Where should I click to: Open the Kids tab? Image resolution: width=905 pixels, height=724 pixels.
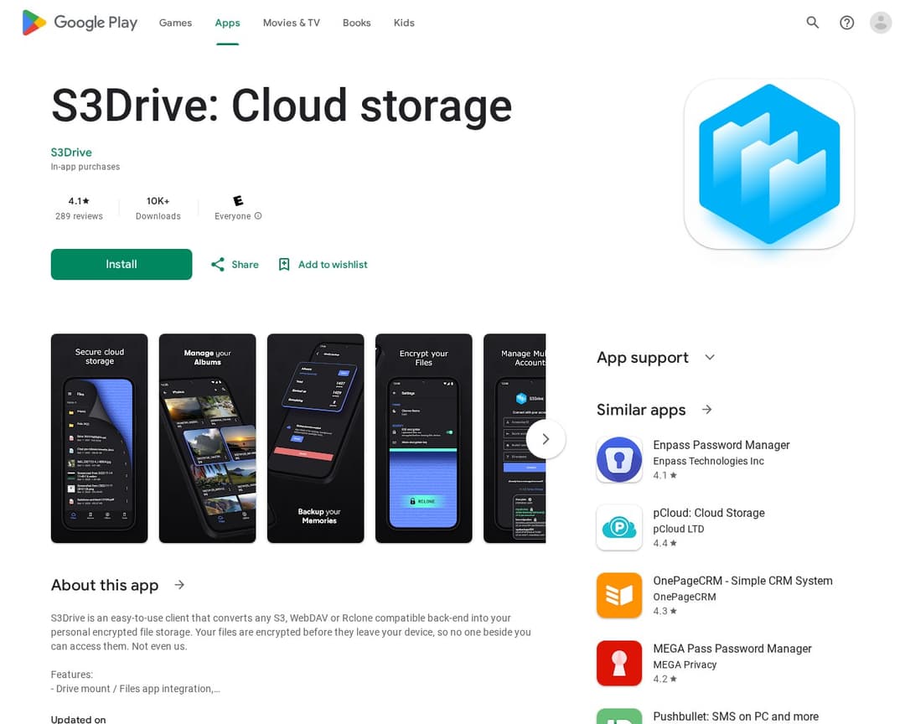(x=404, y=23)
